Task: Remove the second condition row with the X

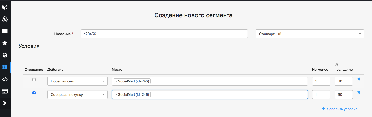Action: [x=359, y=92]
